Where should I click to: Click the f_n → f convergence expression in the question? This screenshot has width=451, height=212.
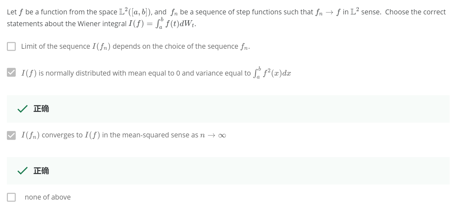(328, 12)
